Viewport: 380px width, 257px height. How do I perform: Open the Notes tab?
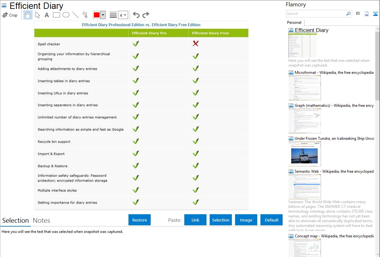click(42, 221)
